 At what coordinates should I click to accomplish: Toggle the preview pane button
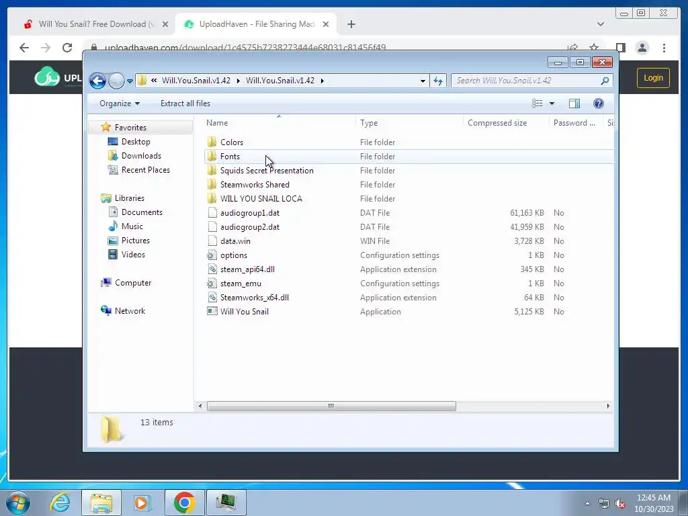[574, 103]
